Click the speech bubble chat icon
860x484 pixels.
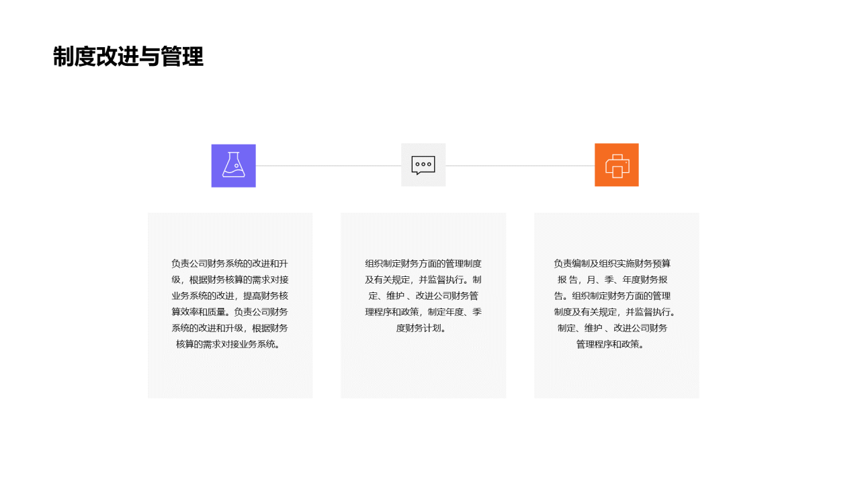tap(423, 165)
